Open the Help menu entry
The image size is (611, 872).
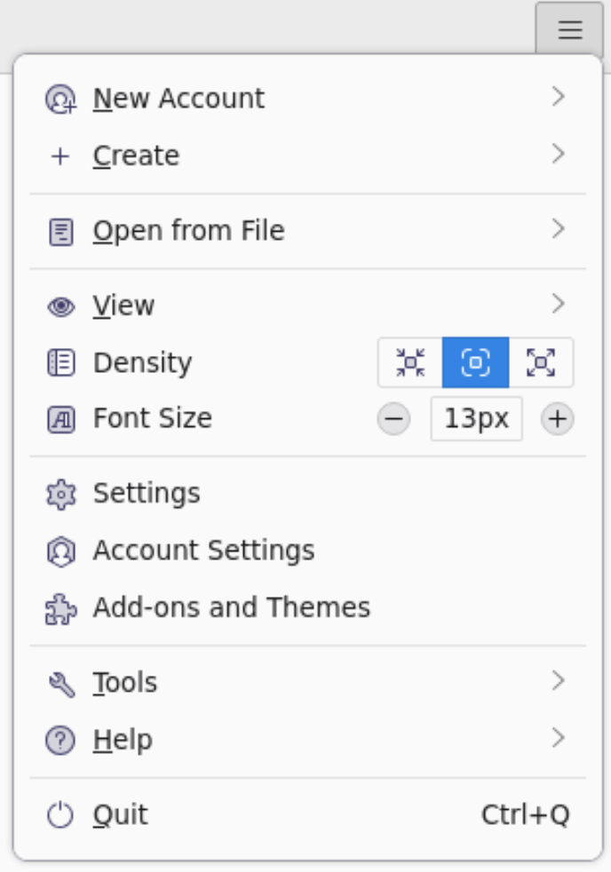308,741
